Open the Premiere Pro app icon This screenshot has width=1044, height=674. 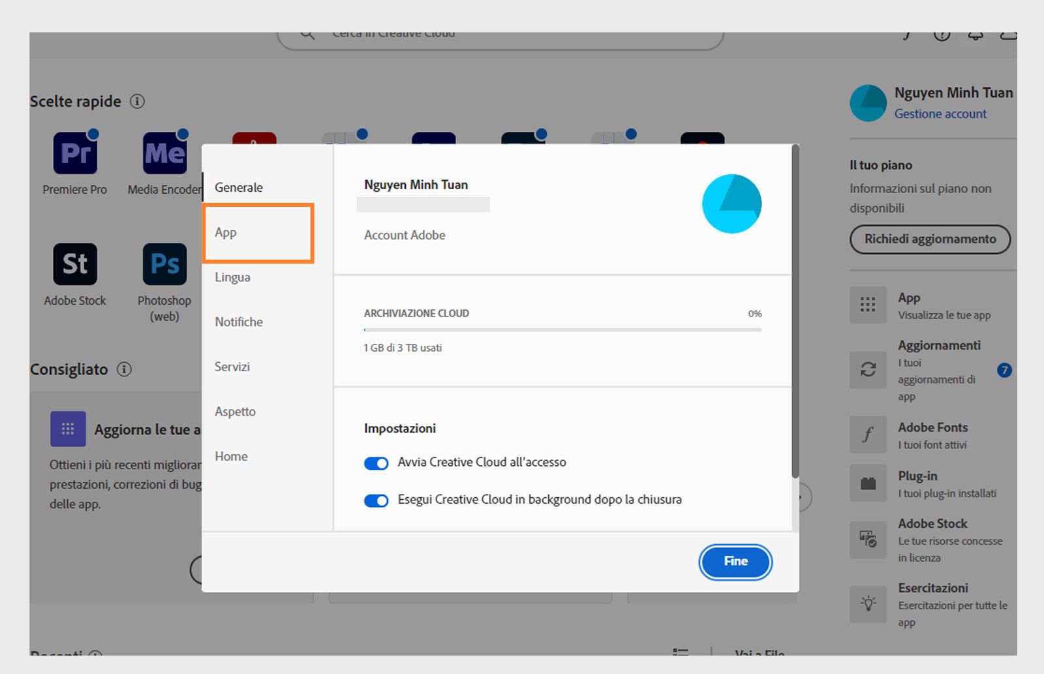pyautogui.click(x=74, y=153)
